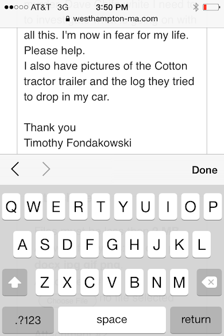
Task: Tap the lock icon in address bar
Action: coord(68,19)
